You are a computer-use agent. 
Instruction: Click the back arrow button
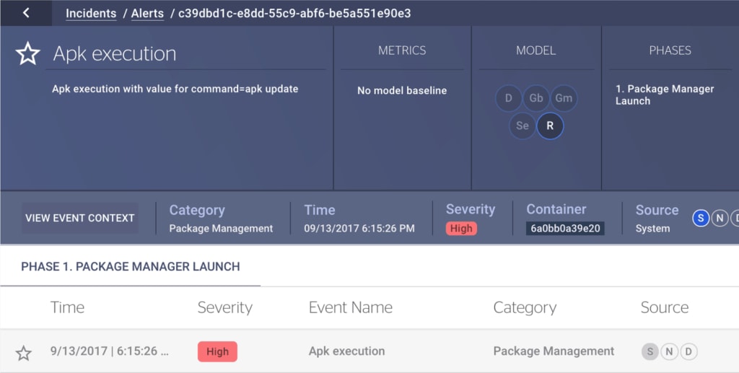[x=26, y=13]
